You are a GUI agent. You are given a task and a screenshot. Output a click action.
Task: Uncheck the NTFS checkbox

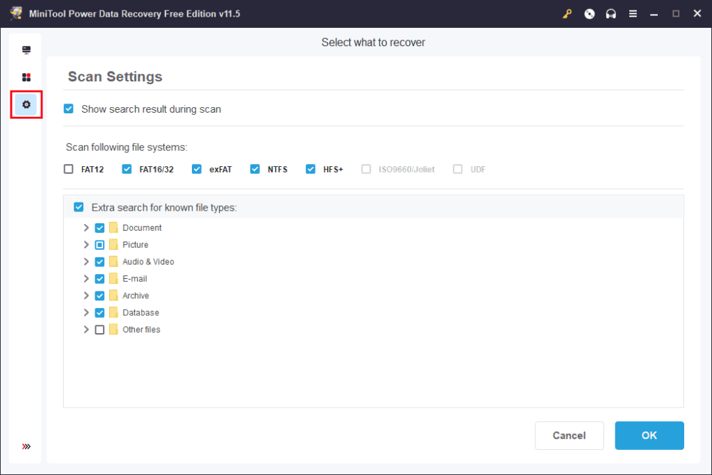tap(255, 169)
